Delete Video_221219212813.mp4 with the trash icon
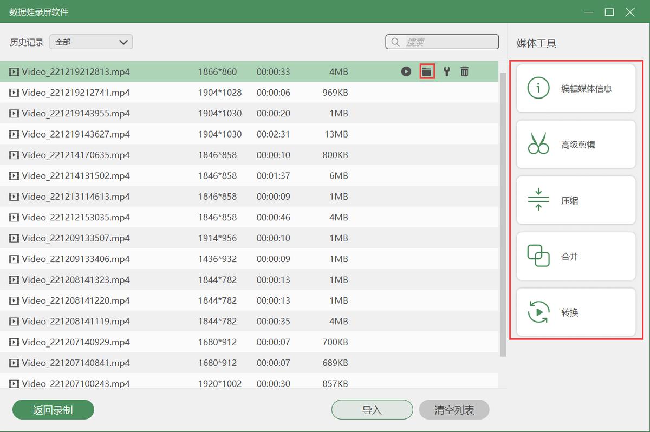Screen dimensions: 650x432 click(464, 71)
